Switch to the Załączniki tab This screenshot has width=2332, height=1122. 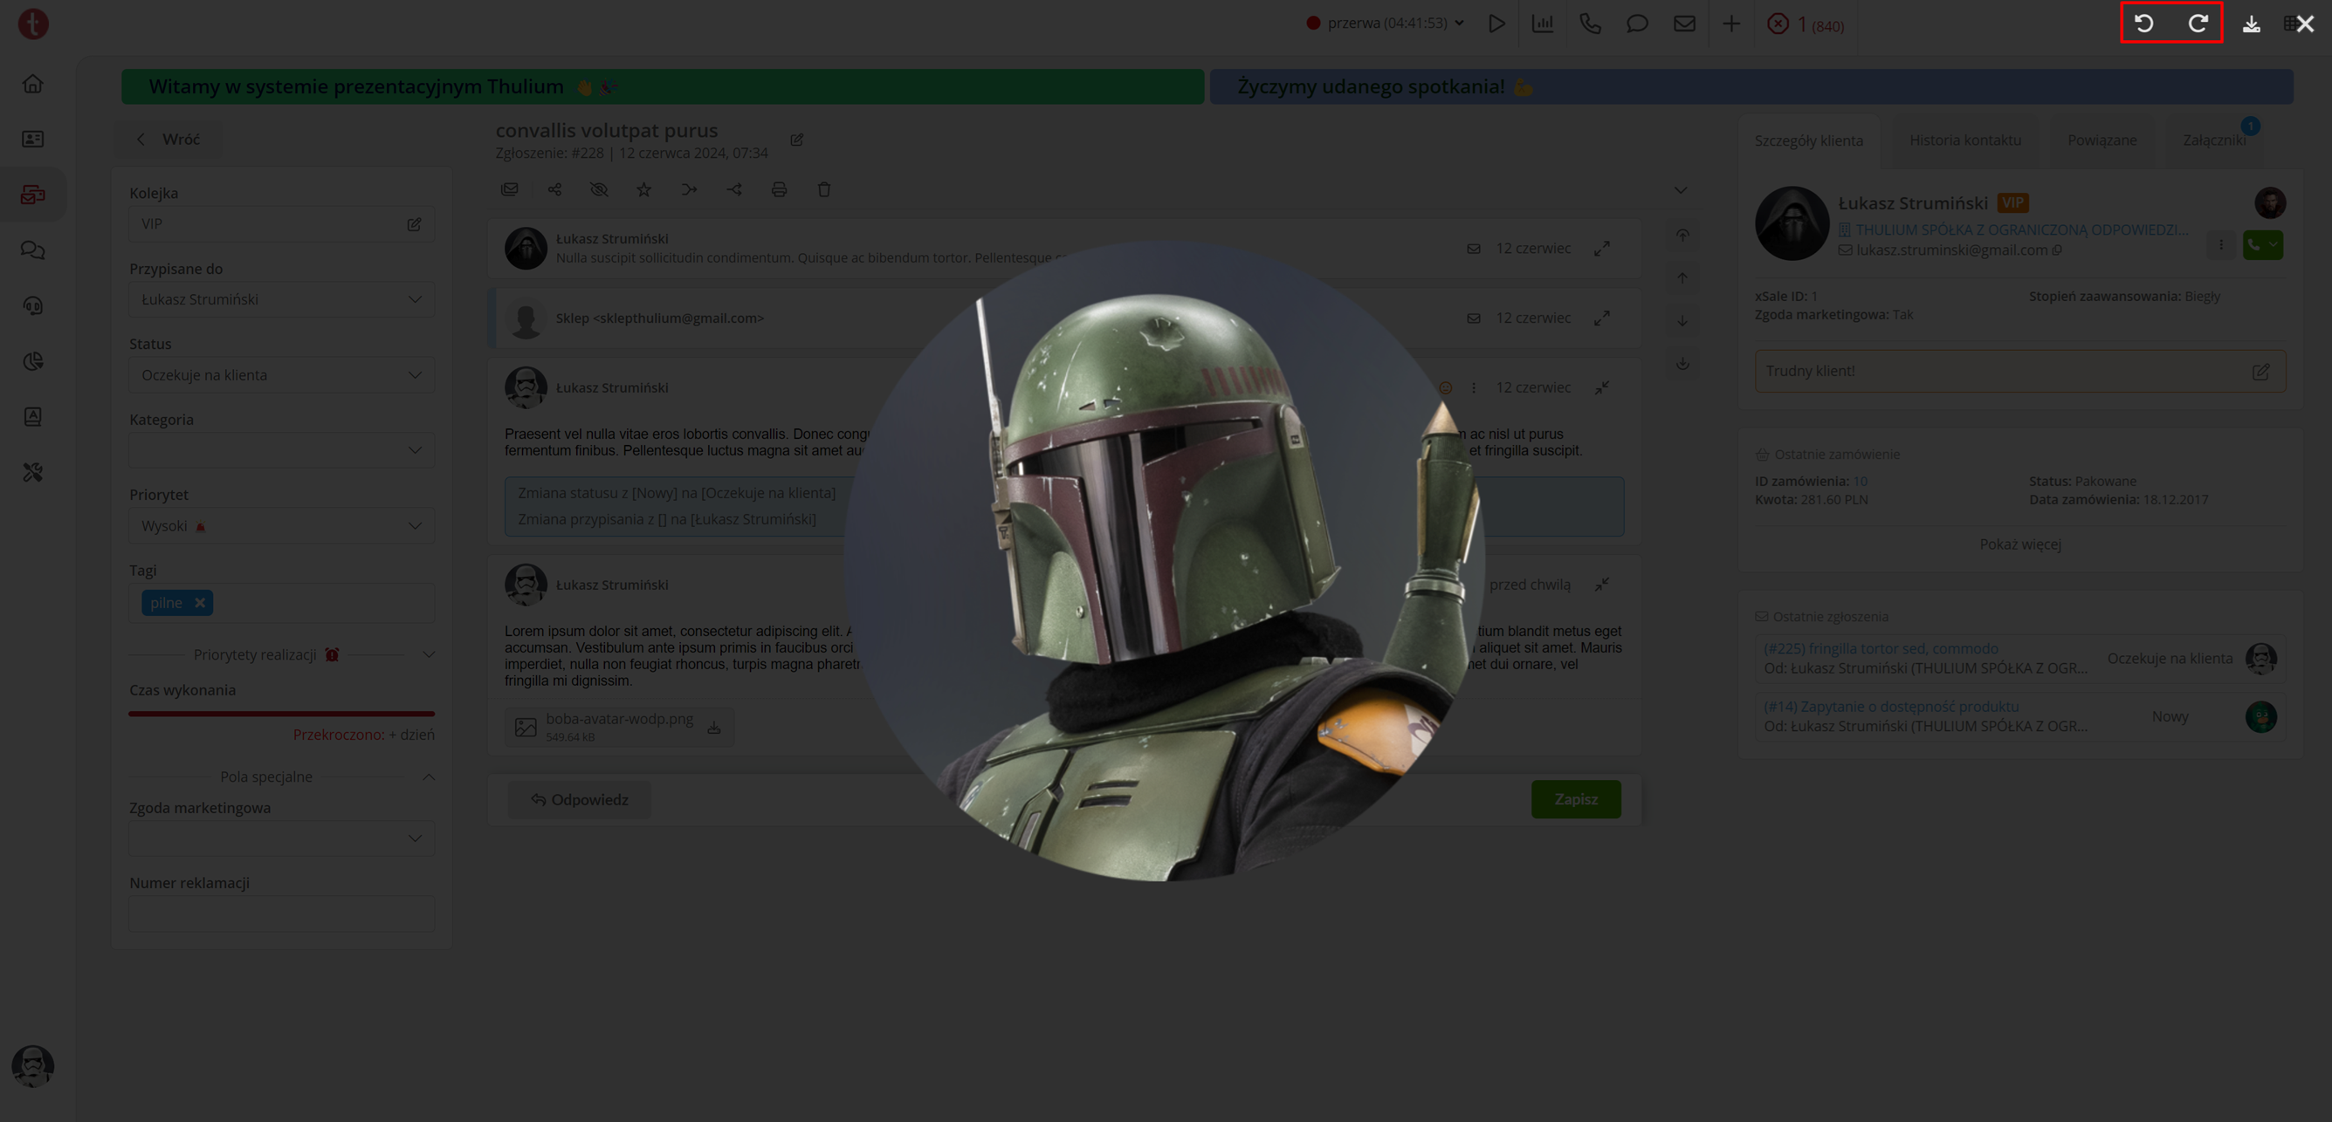tap(2213, 140)
